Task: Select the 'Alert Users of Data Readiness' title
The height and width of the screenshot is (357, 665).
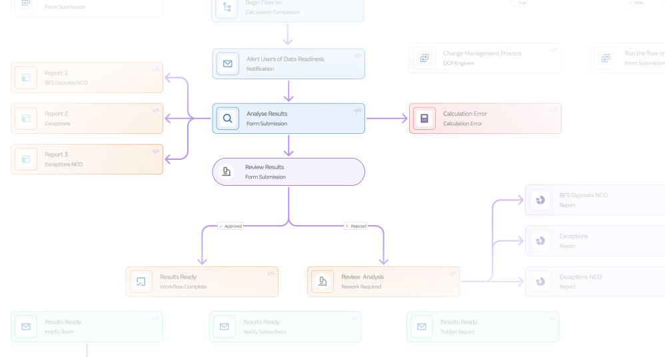Action: 285,59
